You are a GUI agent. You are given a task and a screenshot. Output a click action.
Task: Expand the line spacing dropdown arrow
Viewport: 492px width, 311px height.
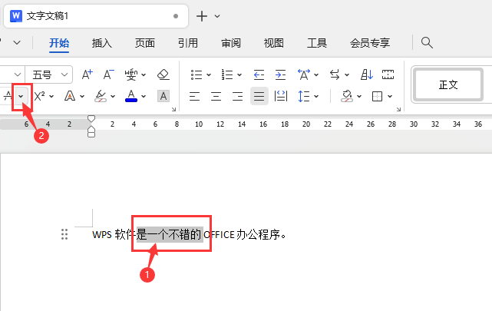click(x=316, y=96)
